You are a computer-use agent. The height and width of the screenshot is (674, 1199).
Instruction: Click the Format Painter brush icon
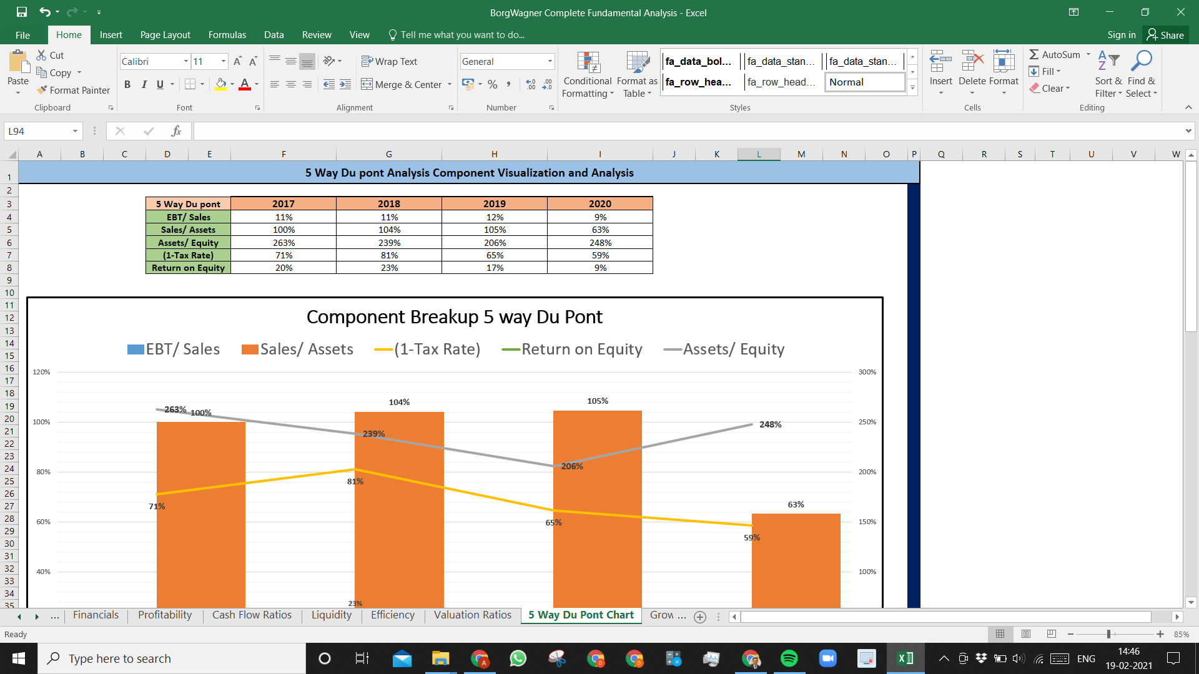tap(42, 90)
